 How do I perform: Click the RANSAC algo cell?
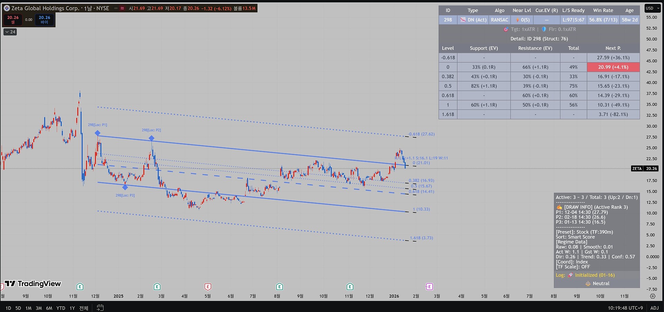pos(499,20)
